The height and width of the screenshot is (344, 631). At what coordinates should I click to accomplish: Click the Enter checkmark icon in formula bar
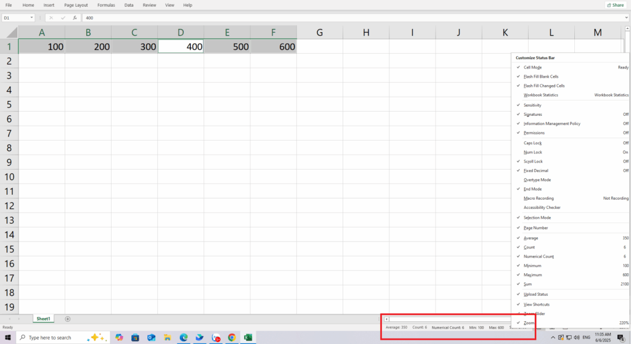point(63,18)
